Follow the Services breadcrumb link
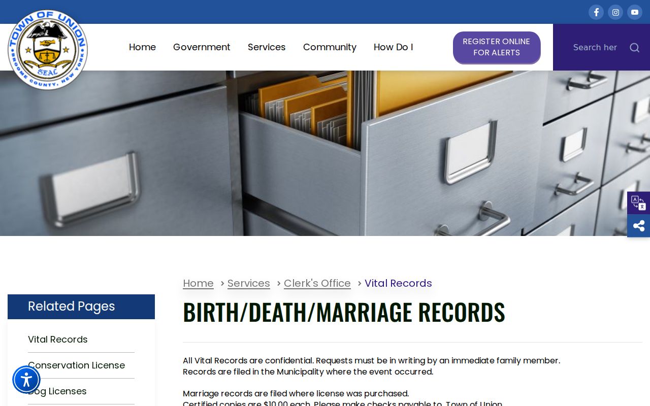This screenshot has width=650, height=406. (248, 283)
